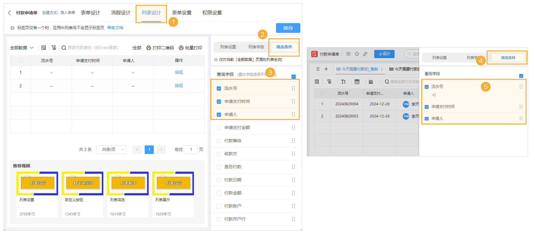535x234 pixels.
Task: Switch to the 表单设计 tab
Action: coord(90,13)
